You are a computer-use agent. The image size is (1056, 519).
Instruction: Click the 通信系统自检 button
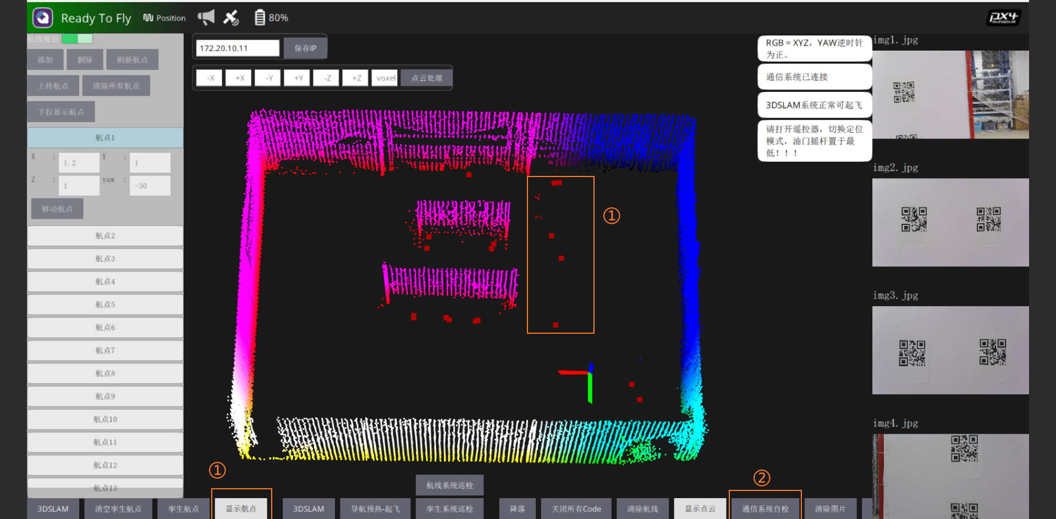[x=765, y=509]
